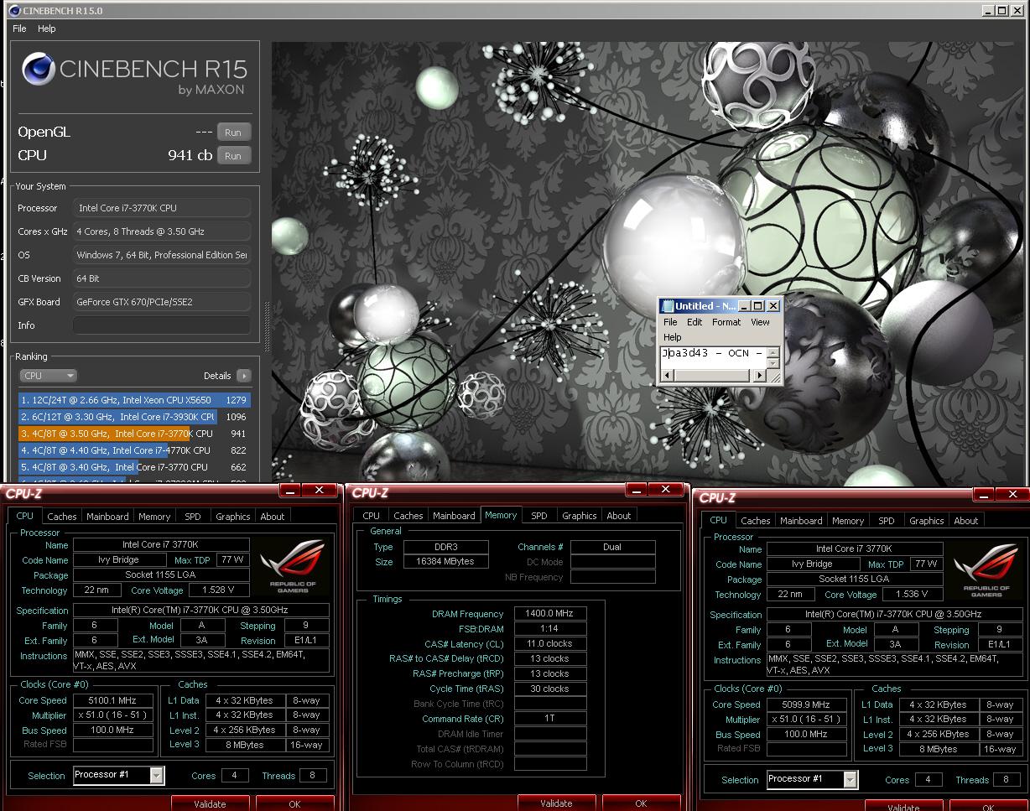The image size is (1030, 811).
Task: Switch to Caches tab in right CPU-Z
Action: [x=756, y=521]
